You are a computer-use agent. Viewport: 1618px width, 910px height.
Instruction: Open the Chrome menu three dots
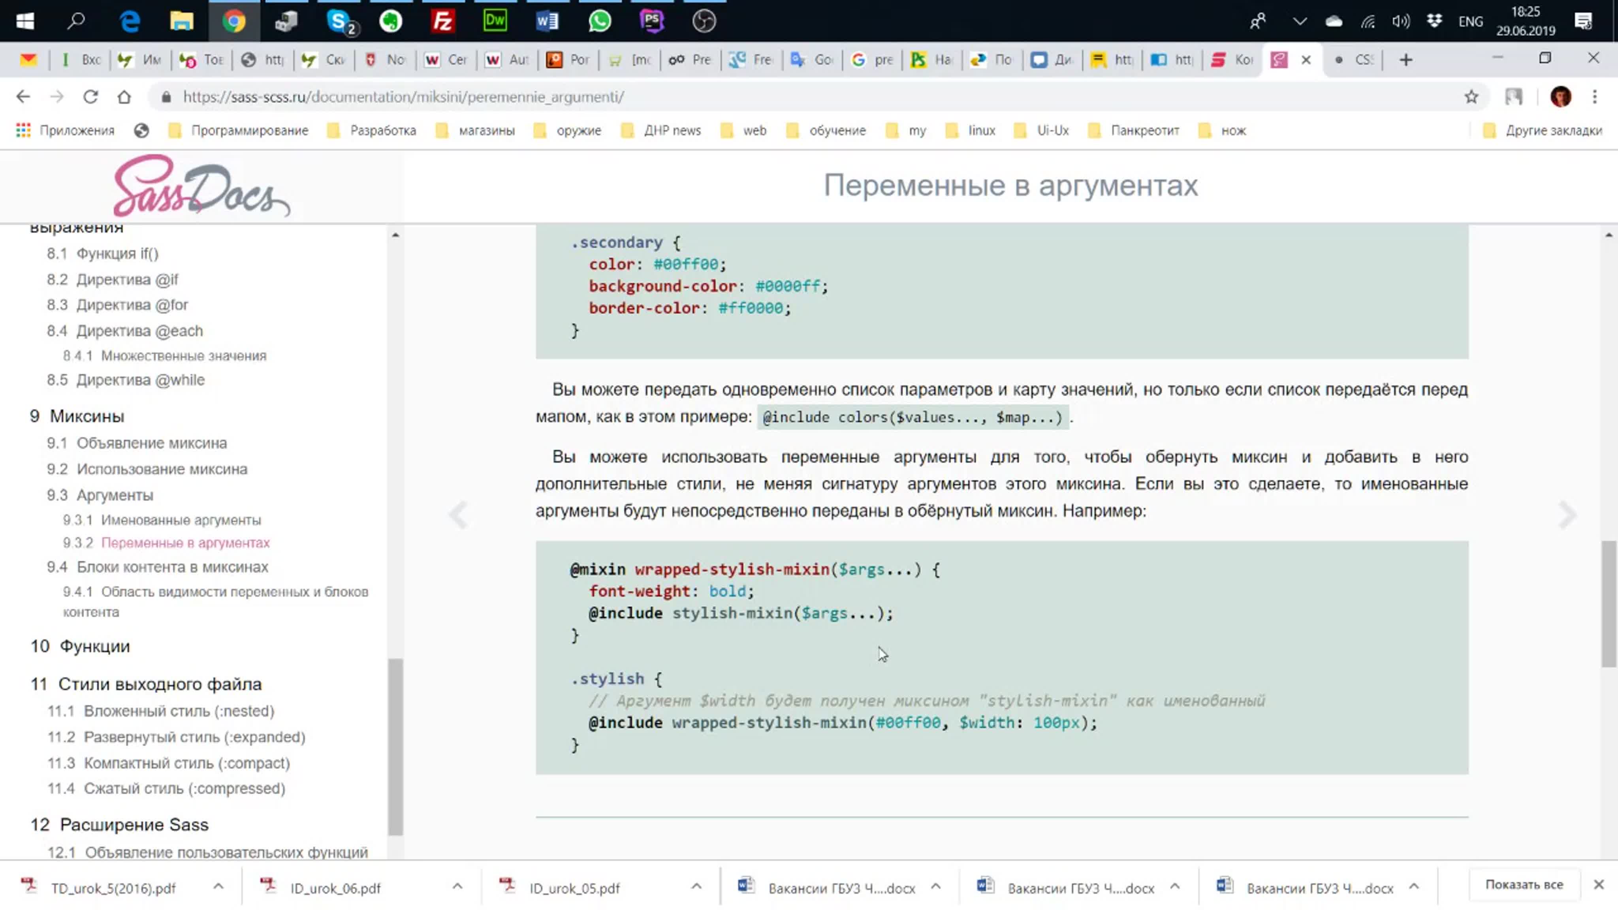pyautogui.click(x=1594, y=97)
